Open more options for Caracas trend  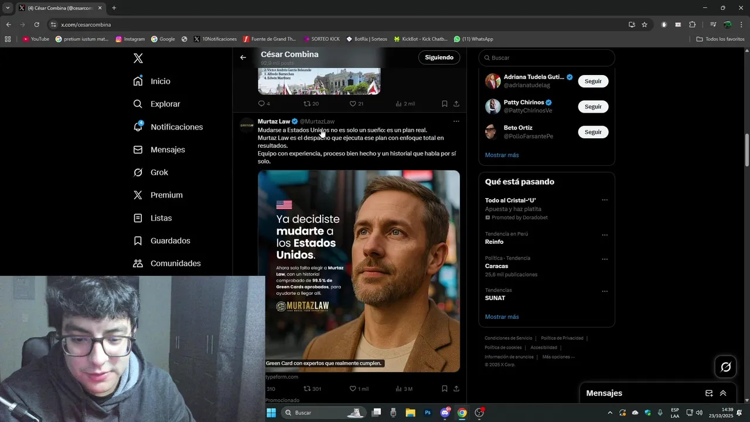[x=605, y=259]
